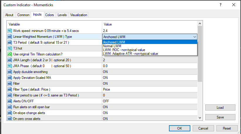Click the green icon for Tim Tillson calculation

click(x=10, y=54)
